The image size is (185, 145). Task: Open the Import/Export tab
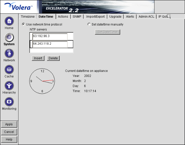point(95,16)
